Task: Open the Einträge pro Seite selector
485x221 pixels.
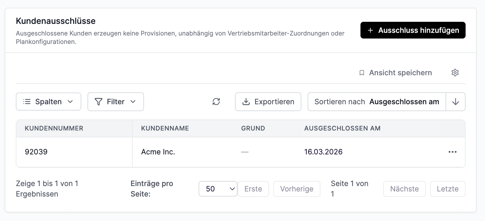Action: coord(218,189)
